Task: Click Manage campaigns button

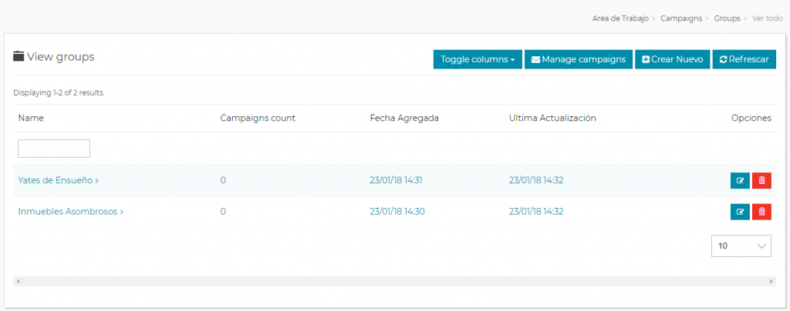Action: point(579,59)
